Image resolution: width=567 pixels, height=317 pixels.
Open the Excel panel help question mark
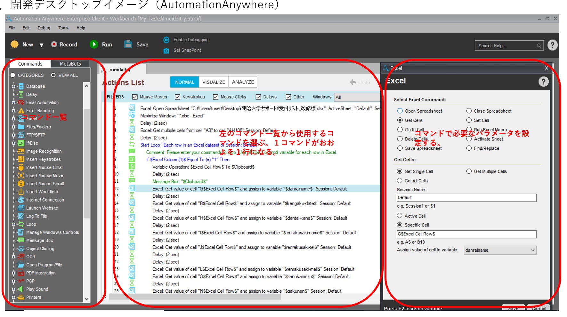point(543,82)
